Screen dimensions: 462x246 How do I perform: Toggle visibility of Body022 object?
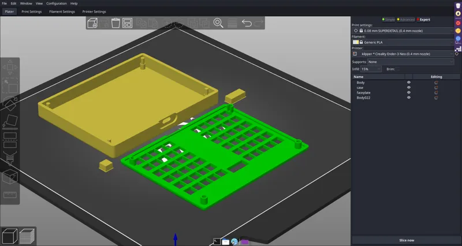[409, 98]
